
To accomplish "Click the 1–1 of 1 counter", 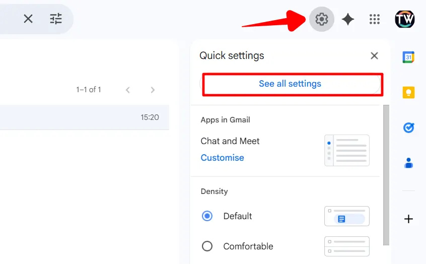I will (89, 90).
